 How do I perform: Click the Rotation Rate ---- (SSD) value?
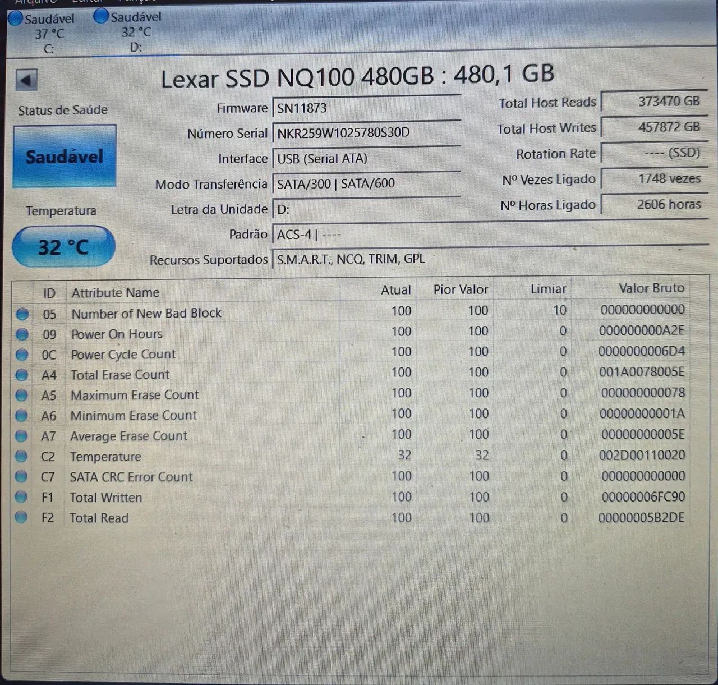653,153
